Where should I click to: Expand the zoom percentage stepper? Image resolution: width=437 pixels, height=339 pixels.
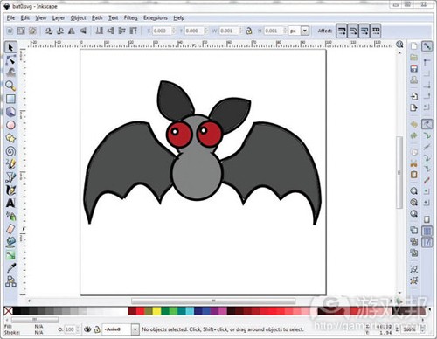pyautogui.click(x=424, y=329)
